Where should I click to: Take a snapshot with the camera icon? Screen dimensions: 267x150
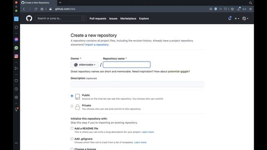[x=211, y=9]
